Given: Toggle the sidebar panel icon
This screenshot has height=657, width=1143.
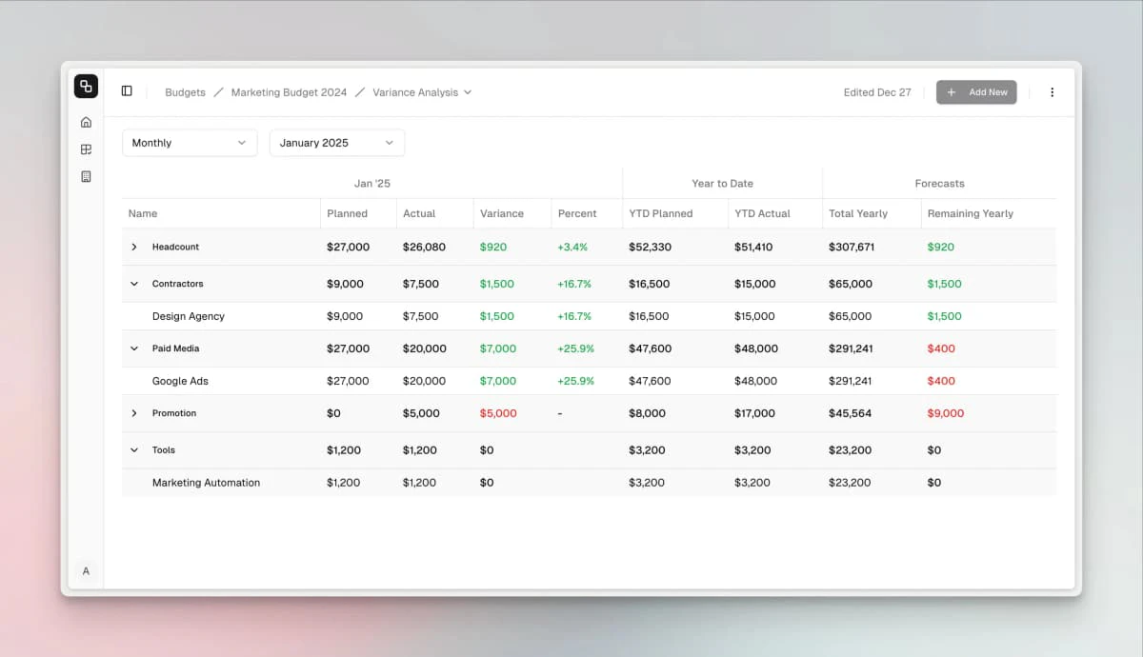Looking at the screenshot, I should [x=127, y=91].
